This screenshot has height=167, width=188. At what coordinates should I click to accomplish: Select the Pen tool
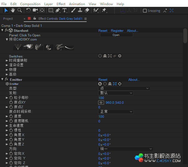[x=58, y=10]
